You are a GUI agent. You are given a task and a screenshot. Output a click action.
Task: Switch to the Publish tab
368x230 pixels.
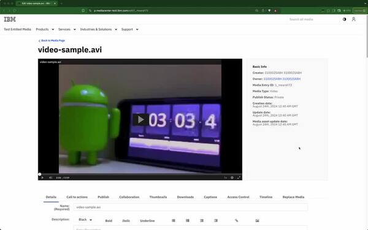(x=103, y=197)
